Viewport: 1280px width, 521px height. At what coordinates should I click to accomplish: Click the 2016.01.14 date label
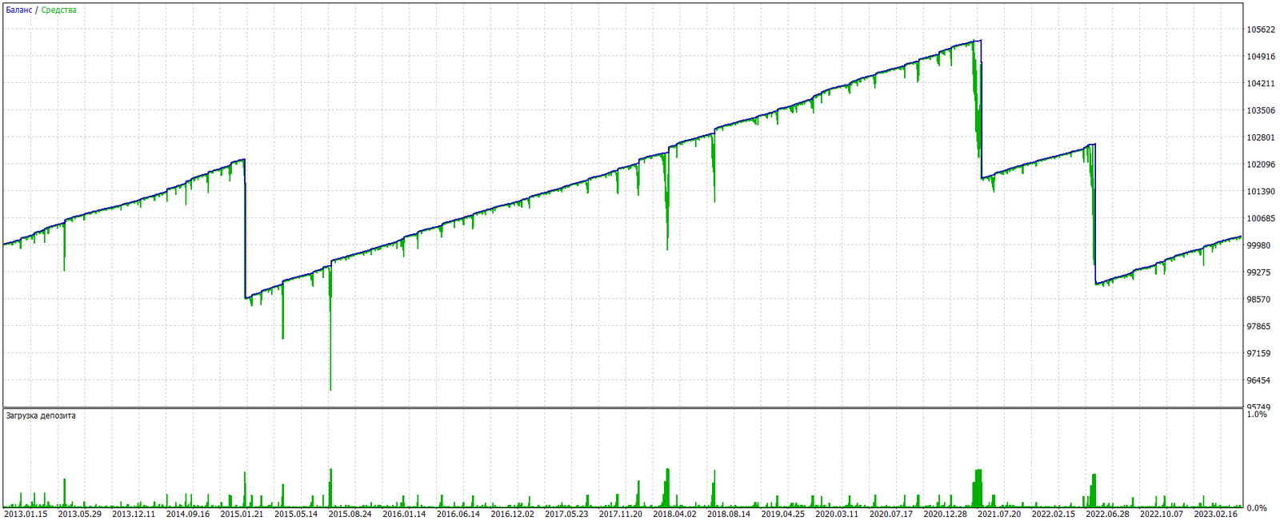404,514
